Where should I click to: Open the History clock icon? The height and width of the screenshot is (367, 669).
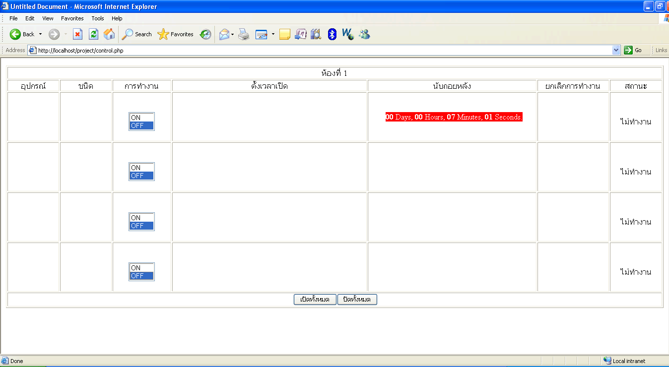click(205, 34)
